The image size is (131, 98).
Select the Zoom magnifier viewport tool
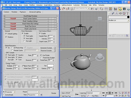point(119,93)
